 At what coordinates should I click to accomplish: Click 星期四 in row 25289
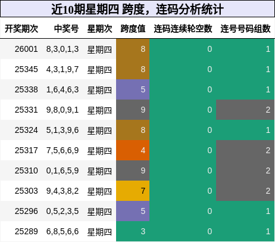pyautogui.click(x=99, y=232)
